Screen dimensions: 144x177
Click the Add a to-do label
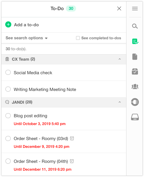(x=26, y=25)
